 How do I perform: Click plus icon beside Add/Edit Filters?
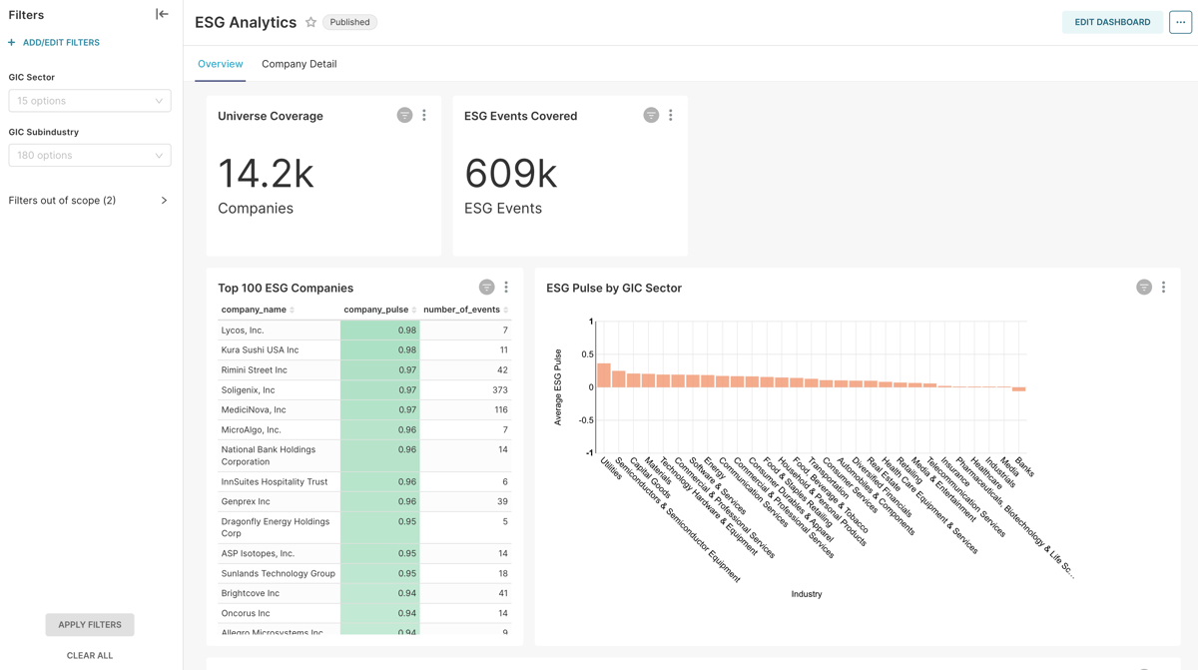(12, 43)
